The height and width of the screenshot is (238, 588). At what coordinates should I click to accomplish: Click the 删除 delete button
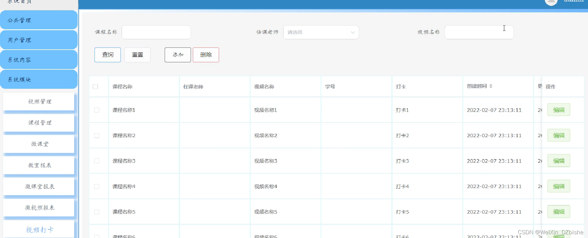pyautogui.click(x=206, y=55)
